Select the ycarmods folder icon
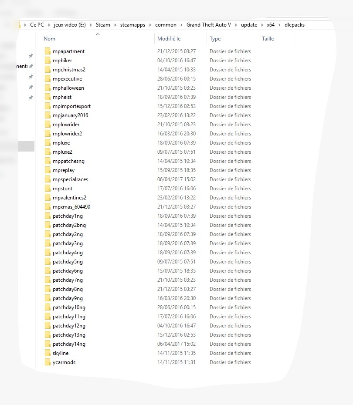The image size is (353, 405). (x=48, y=362)
